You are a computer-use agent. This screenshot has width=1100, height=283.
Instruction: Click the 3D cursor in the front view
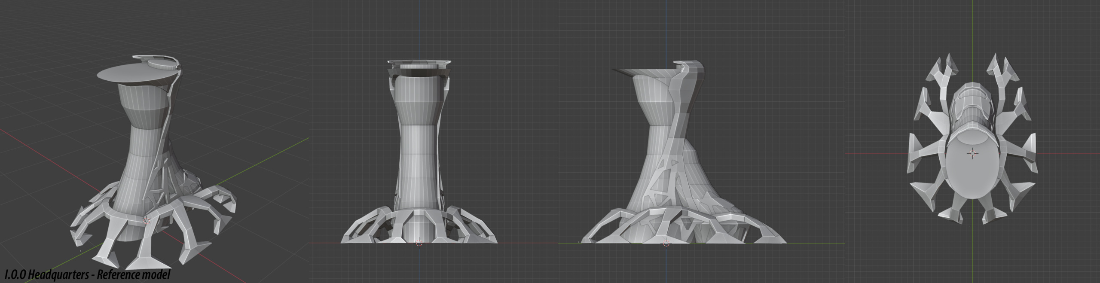pos(419,243)
